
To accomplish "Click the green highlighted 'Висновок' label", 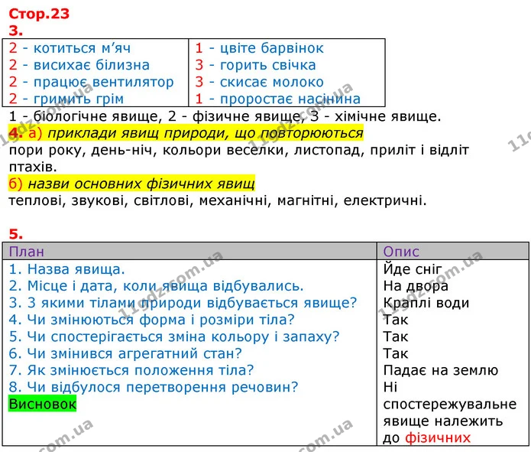I will pyautogui.click(x=42, y=404).
